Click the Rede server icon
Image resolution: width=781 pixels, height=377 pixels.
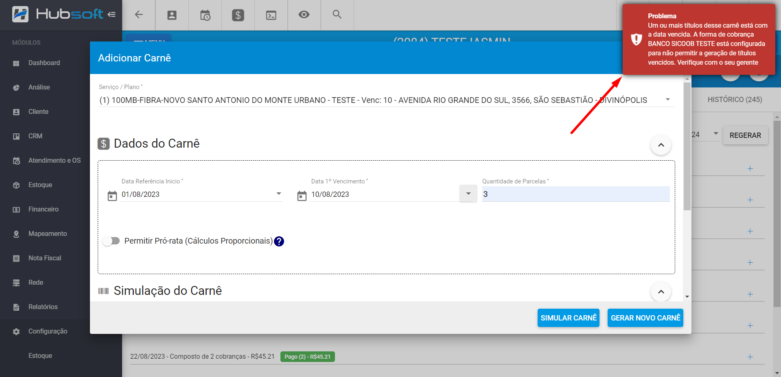16,283
